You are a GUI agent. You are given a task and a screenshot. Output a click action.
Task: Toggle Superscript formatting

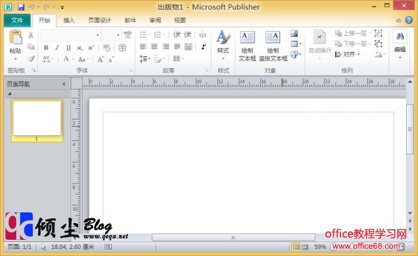tap(91, 48)
